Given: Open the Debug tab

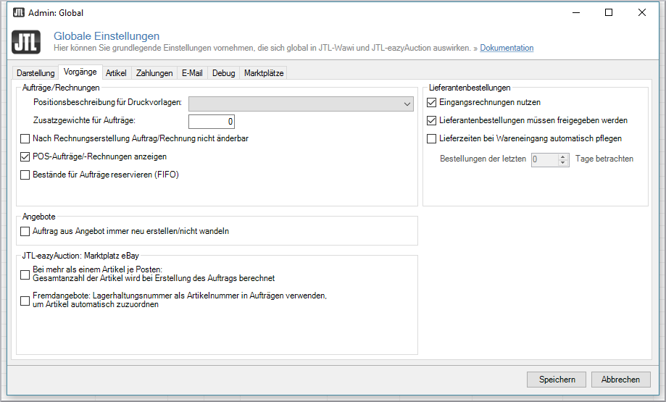Looking at the screenshot, I should tap(223, 73).
